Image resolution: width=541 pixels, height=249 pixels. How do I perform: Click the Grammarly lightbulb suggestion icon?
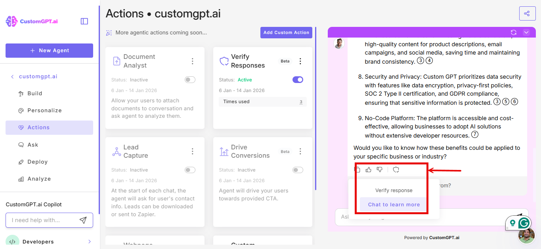pyautogui.click(x=512, y=223)
